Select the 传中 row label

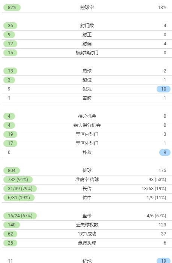(87, 198)
